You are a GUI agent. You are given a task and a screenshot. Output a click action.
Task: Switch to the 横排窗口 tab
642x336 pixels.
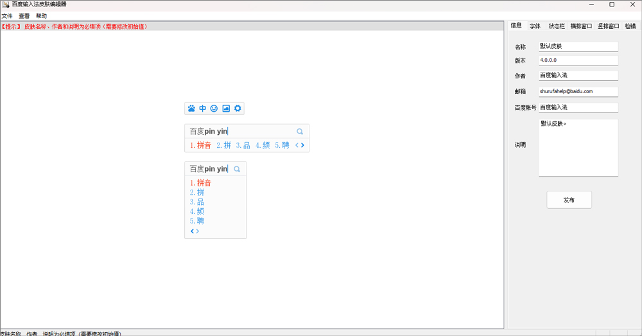pyautogui.click(x=582, y=26)
